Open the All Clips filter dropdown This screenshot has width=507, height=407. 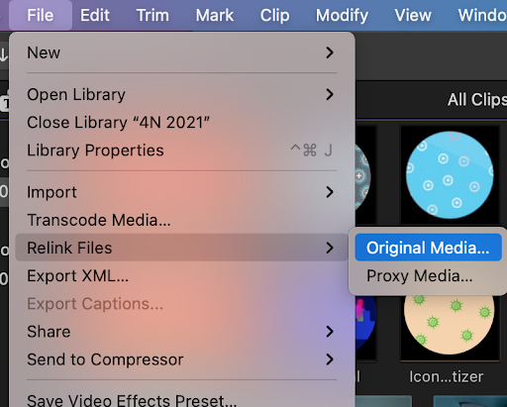tap(476, 99)
